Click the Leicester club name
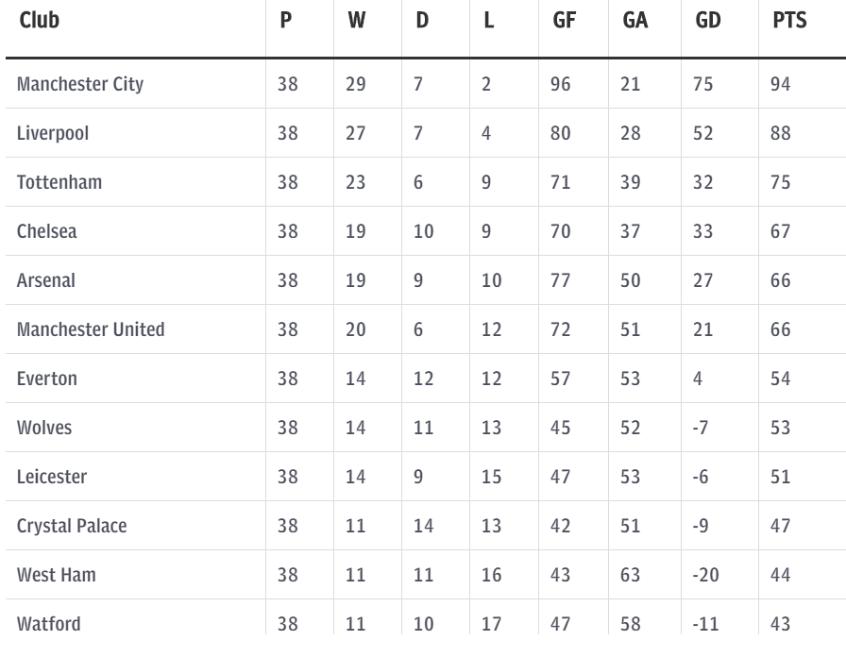This screenshot has height=657, width=846. pyautogui.click(x=52, y=477)
